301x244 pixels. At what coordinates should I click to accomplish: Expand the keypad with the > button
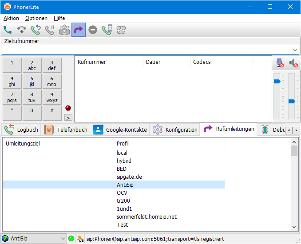pyautogui.click(x=68, y=118)
